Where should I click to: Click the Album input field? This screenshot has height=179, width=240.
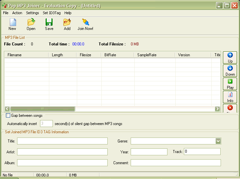pos(62,163)
